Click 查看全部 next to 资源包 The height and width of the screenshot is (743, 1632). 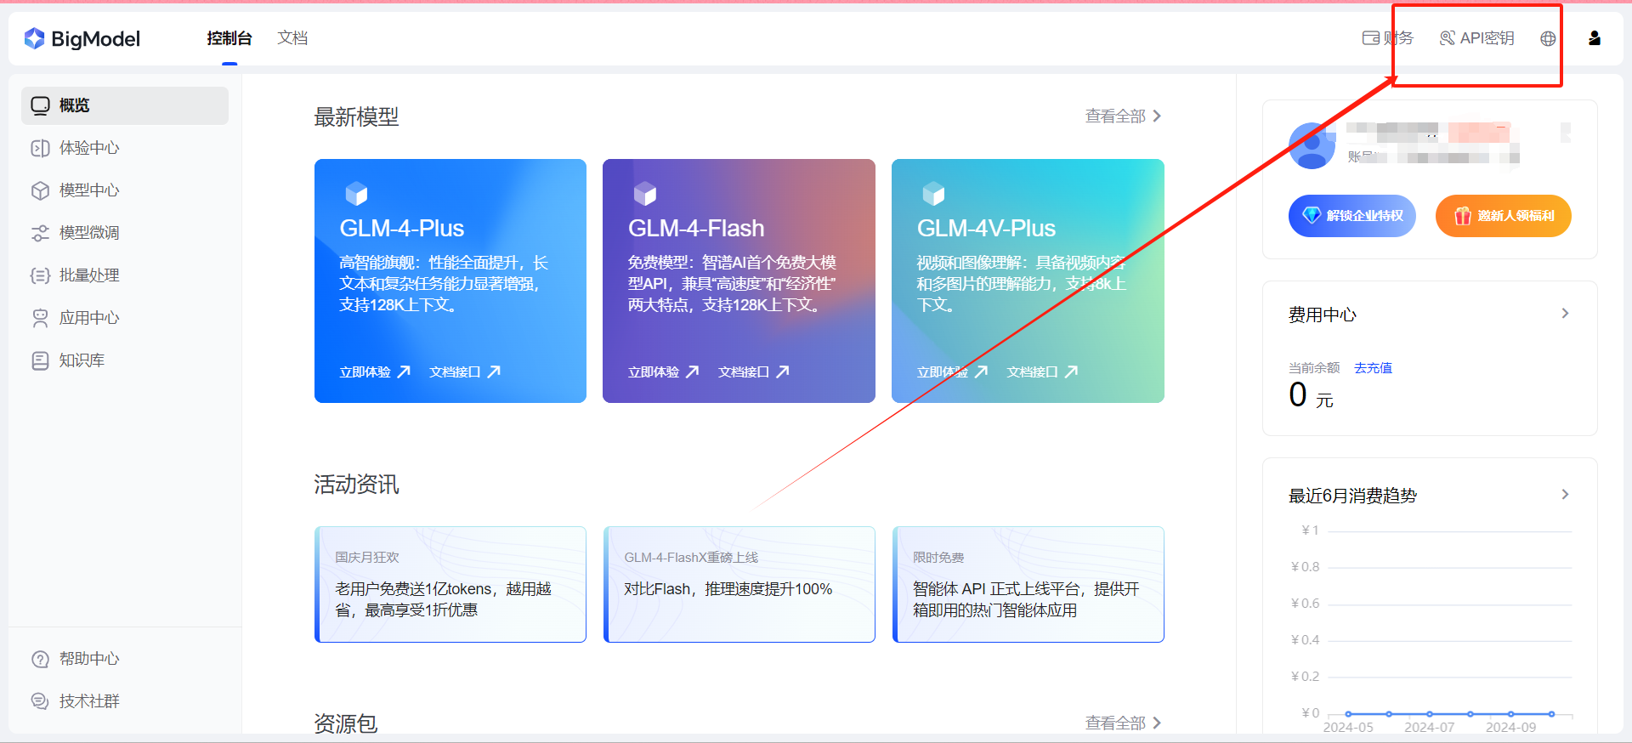pyautogui.click(x=1123, y=723)
